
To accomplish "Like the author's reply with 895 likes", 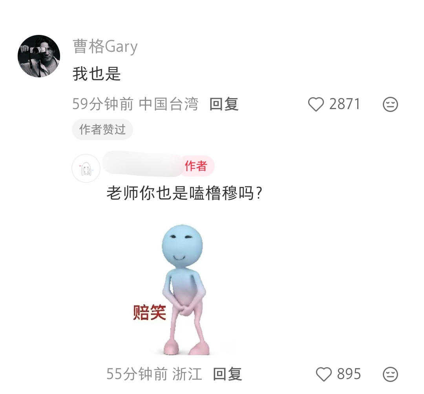I will point(323,374).
